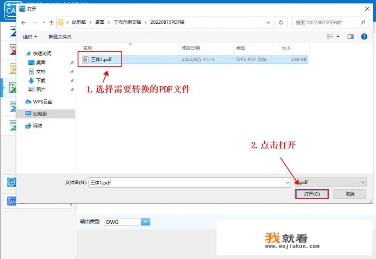
Task: Expand the address bar history dropdown
Action: pos(268,23)
